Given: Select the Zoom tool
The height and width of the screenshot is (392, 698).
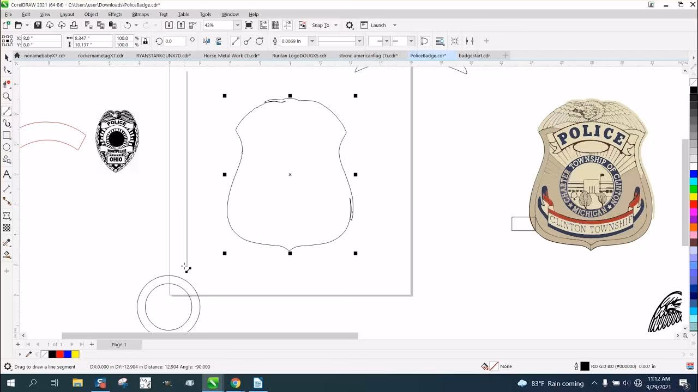Looking at the screenshot, I should [x=7, y=96].
